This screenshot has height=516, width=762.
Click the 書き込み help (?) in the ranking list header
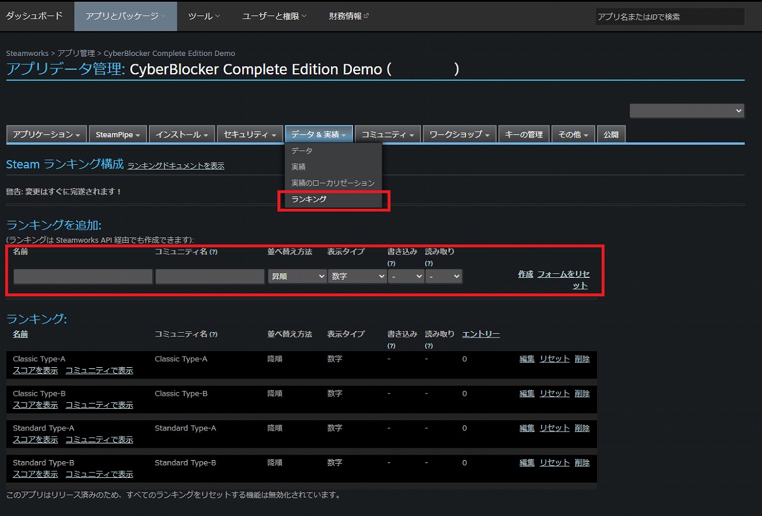coord(391,345)
